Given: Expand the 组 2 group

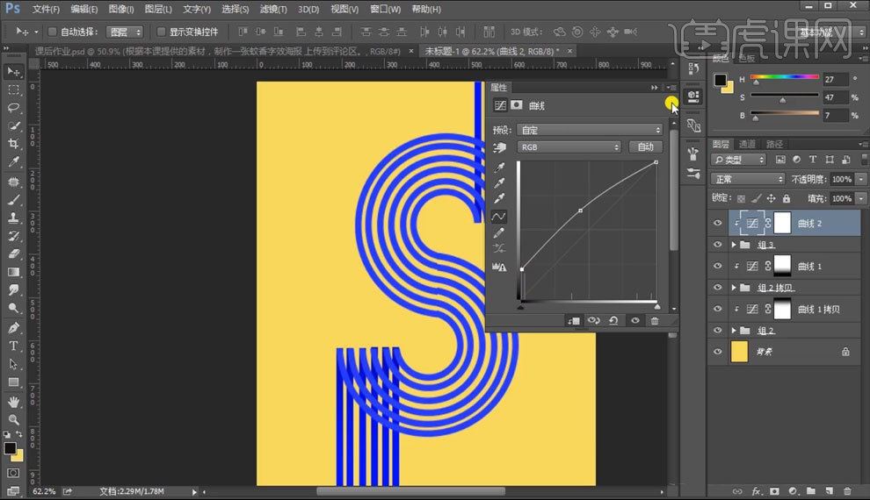Looking at the screenshot, I should (x=734, y=331).
